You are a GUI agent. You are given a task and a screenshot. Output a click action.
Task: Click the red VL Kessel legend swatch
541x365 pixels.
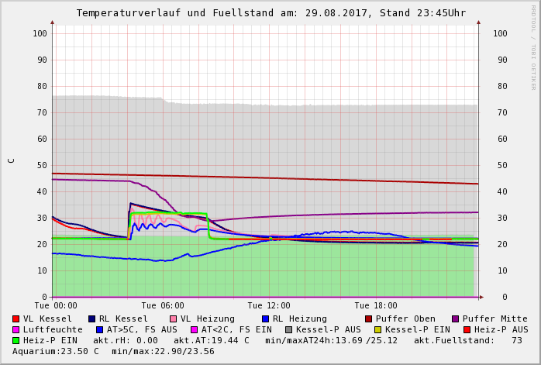click(16, 319)
